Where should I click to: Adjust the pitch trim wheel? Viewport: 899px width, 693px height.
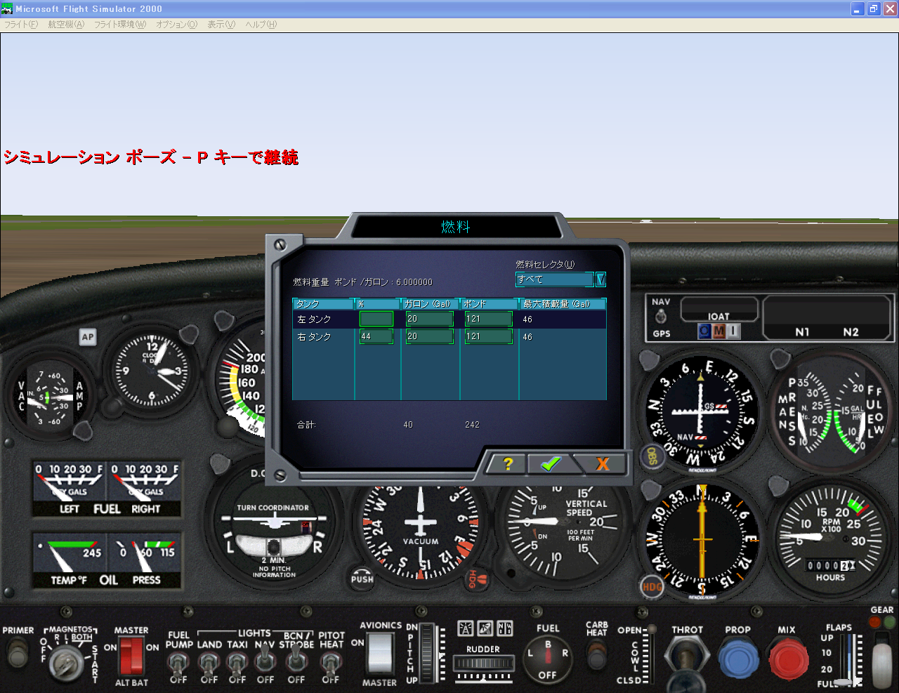(426, 654)
